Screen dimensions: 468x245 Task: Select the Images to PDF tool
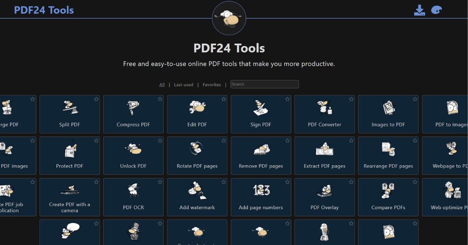388,114
